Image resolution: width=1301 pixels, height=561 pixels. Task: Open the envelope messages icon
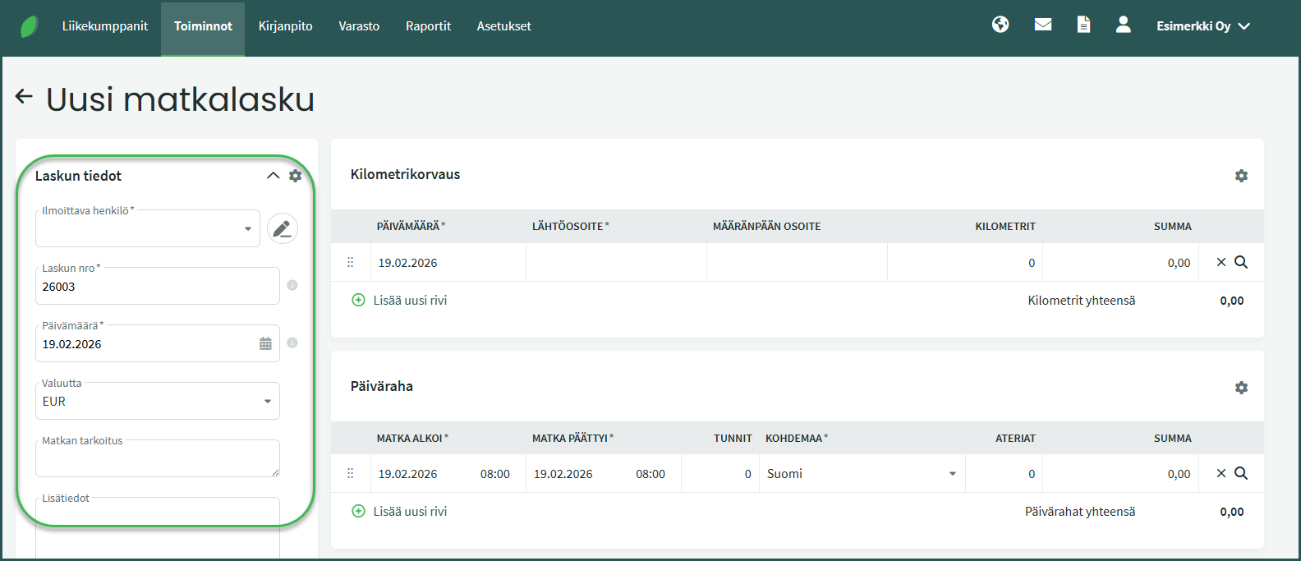point(1043,25)
